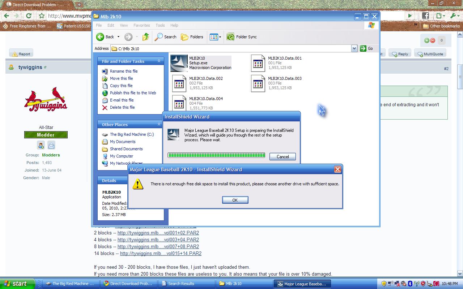The height and width of the screenshot is (289, 463).
Task: Switch to The Big Red Machine taskbar item
Action: 71,284
